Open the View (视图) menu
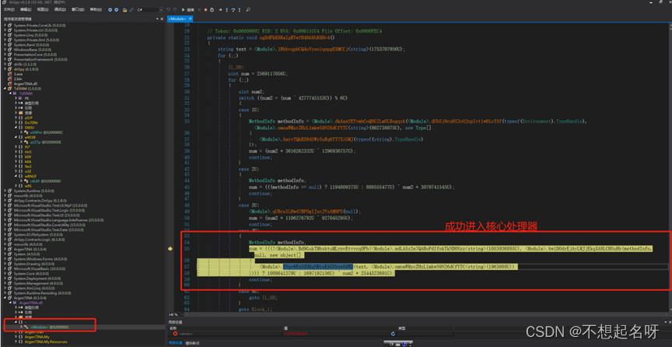The height and width of the screenshot is (347, 672). [x=43, y=9]
